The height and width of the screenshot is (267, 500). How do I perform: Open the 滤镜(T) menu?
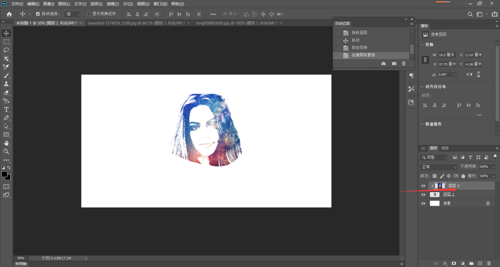112,4
